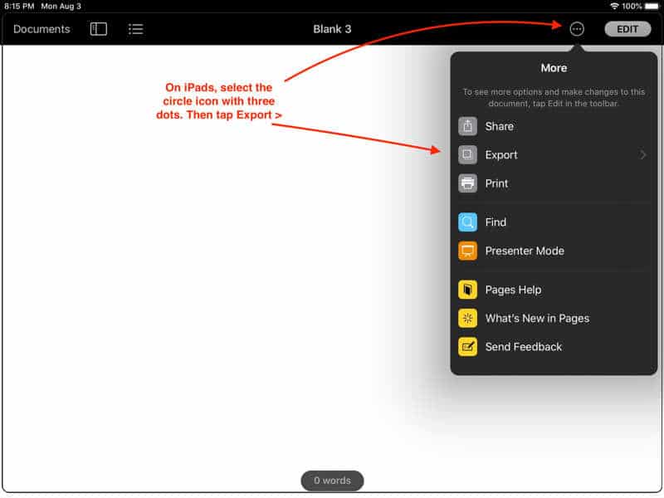Viewport: 664px width, 498px height.
Task: Tap the 100% battery percentage text
Action: pyautogui.click(x=632, y=7)
